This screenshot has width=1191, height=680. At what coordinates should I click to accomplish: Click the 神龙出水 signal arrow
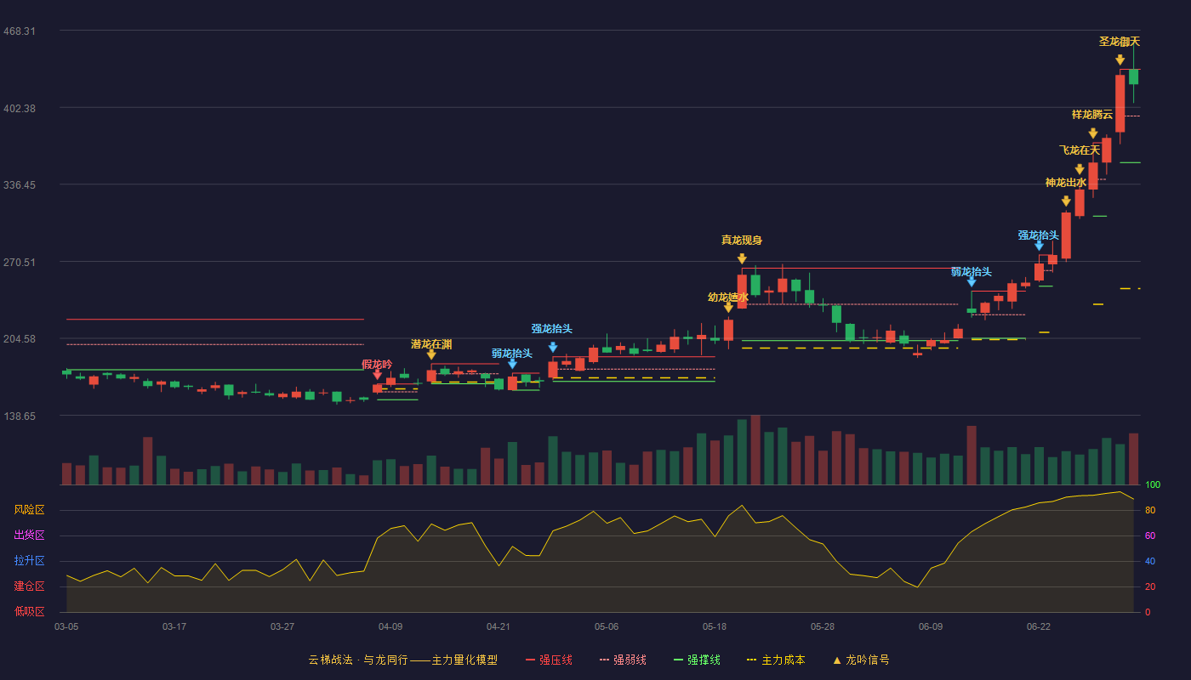1066,201
